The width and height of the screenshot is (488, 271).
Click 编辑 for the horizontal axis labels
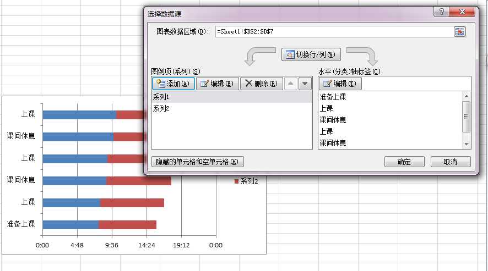click(340, 84)
